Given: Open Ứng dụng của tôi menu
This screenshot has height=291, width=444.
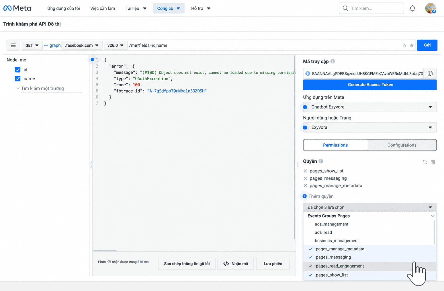Looking at the screenshot, I should (x=64, y=8).
